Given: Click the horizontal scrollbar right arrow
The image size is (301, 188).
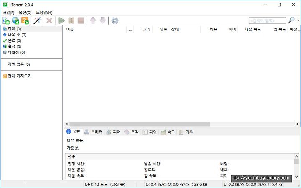Looking at the screenshot, I should point(297,124).
